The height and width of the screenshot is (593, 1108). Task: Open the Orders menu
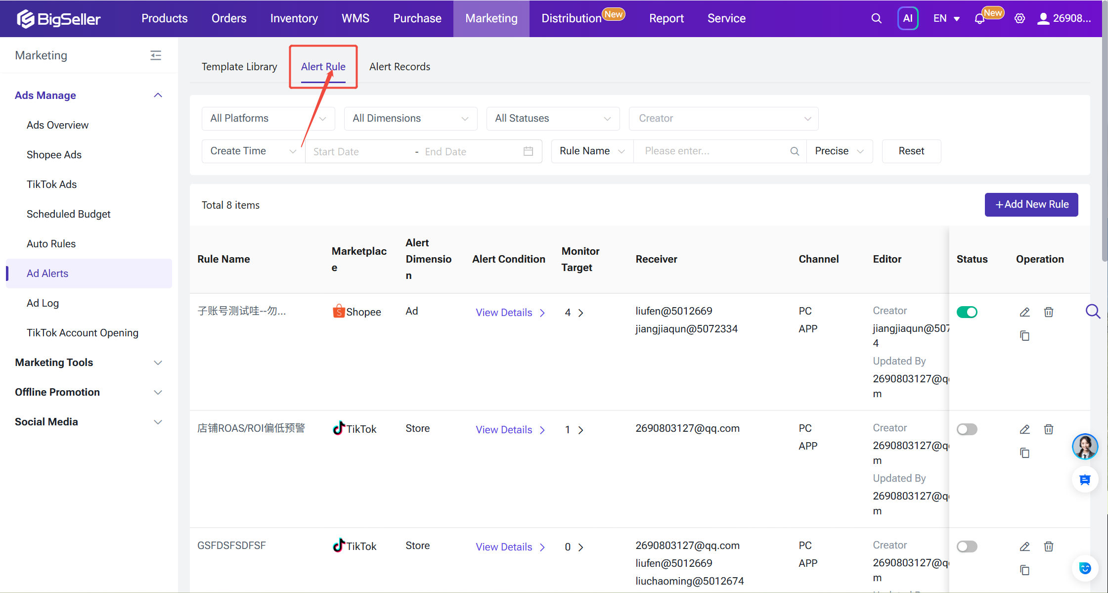(x=229, y=18)
